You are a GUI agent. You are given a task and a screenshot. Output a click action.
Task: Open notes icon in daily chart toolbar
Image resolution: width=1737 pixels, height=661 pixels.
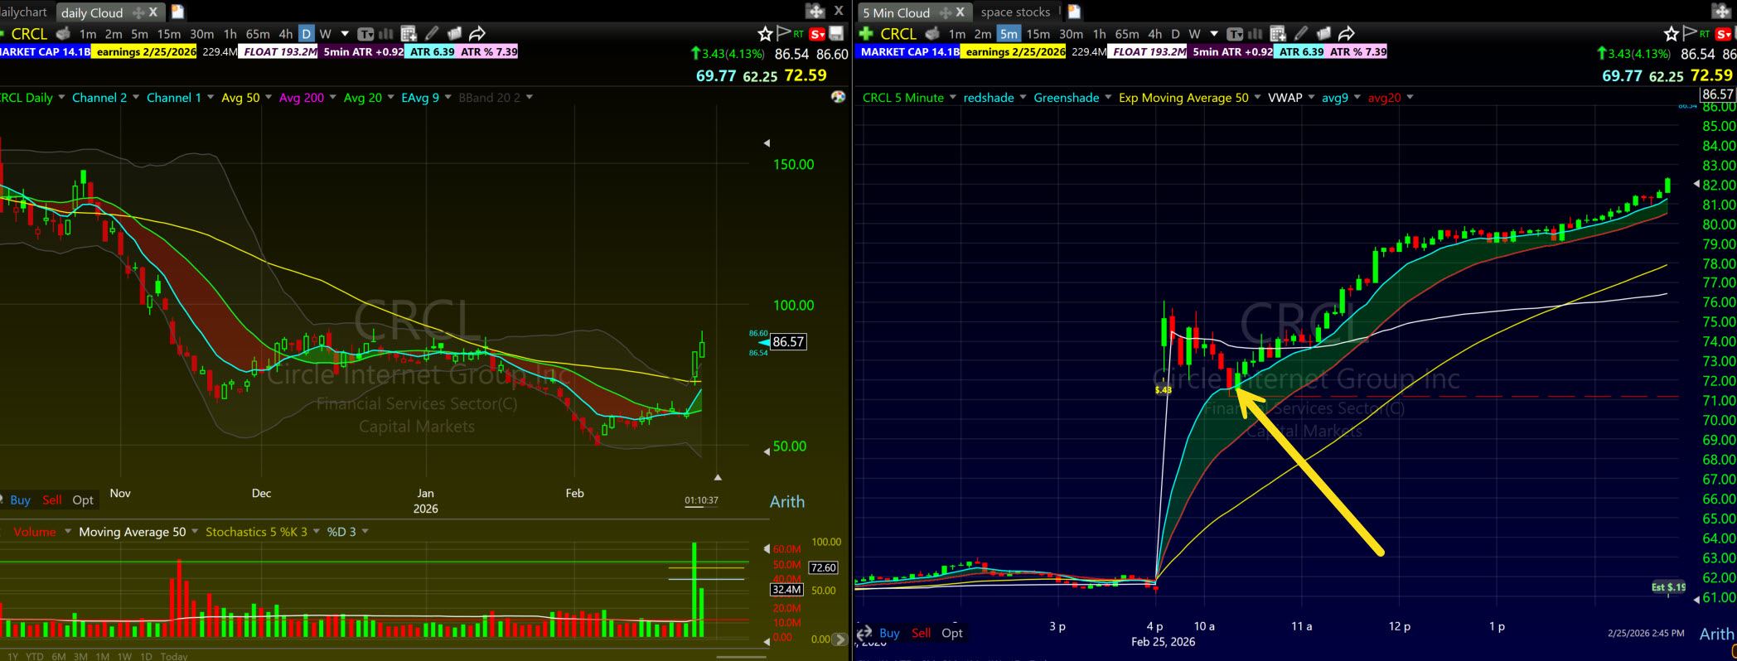coord(454,33)
